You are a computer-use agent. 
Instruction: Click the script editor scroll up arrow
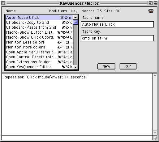(155, 76)
